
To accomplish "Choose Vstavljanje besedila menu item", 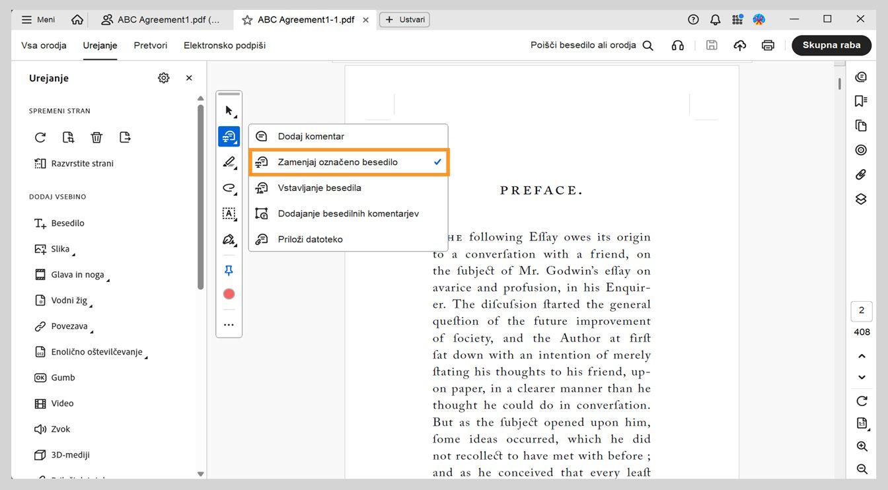I will (349, 188).
